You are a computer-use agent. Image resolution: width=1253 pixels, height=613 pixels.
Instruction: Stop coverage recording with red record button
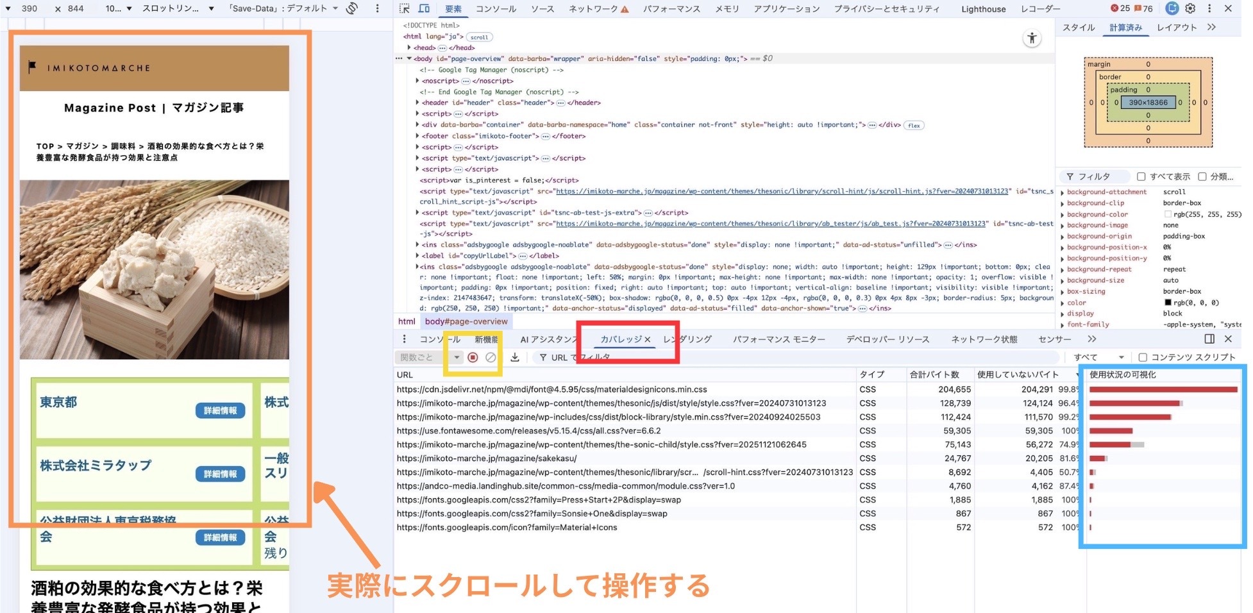click(x=473, y=357)
